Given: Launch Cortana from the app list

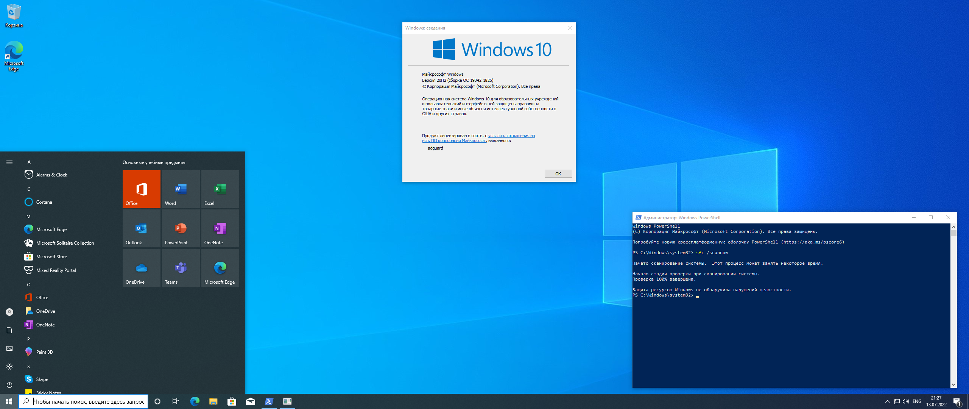Looking at the screenshot, I should (68, 202).
